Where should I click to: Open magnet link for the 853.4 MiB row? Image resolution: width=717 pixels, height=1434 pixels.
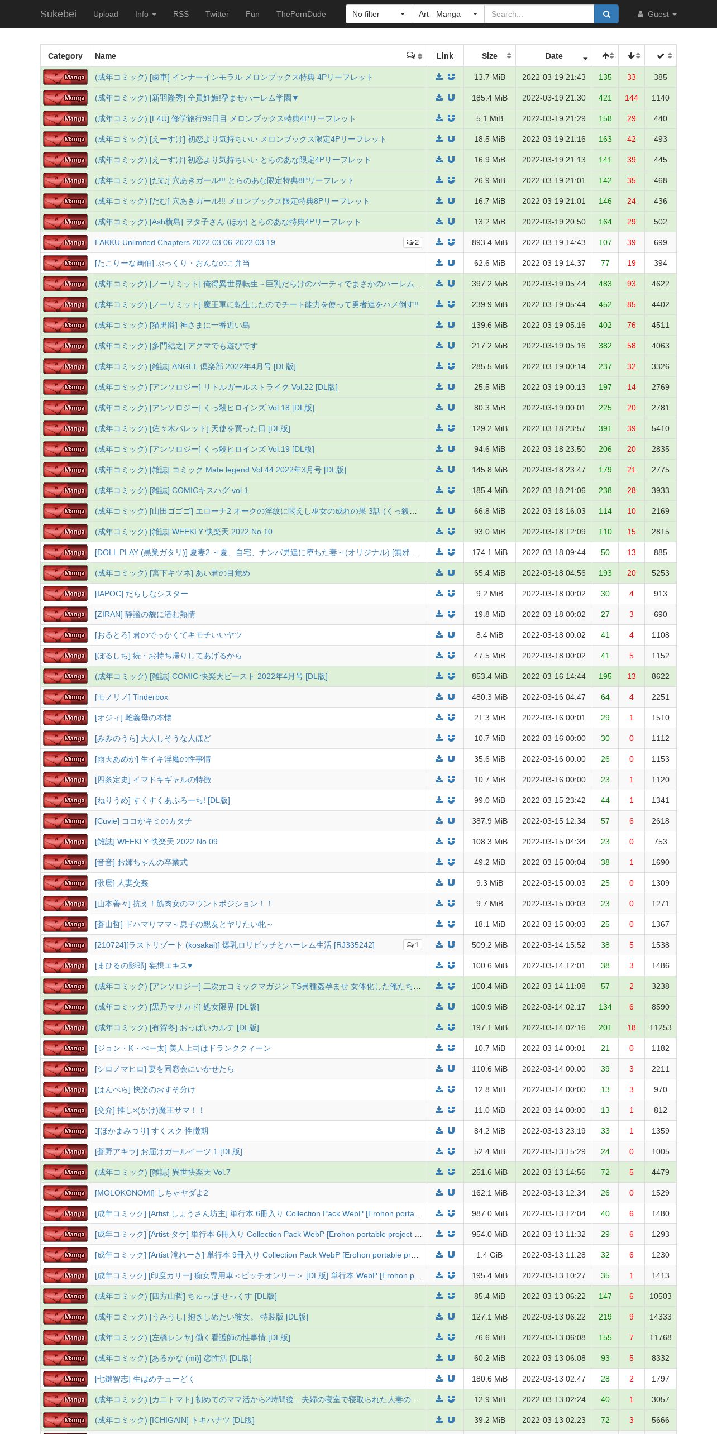coord(451,676)
